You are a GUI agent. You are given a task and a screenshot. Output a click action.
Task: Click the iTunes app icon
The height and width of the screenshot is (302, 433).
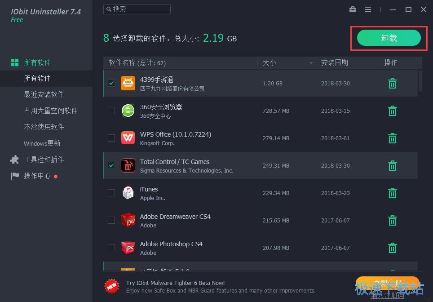pos(128,193)
